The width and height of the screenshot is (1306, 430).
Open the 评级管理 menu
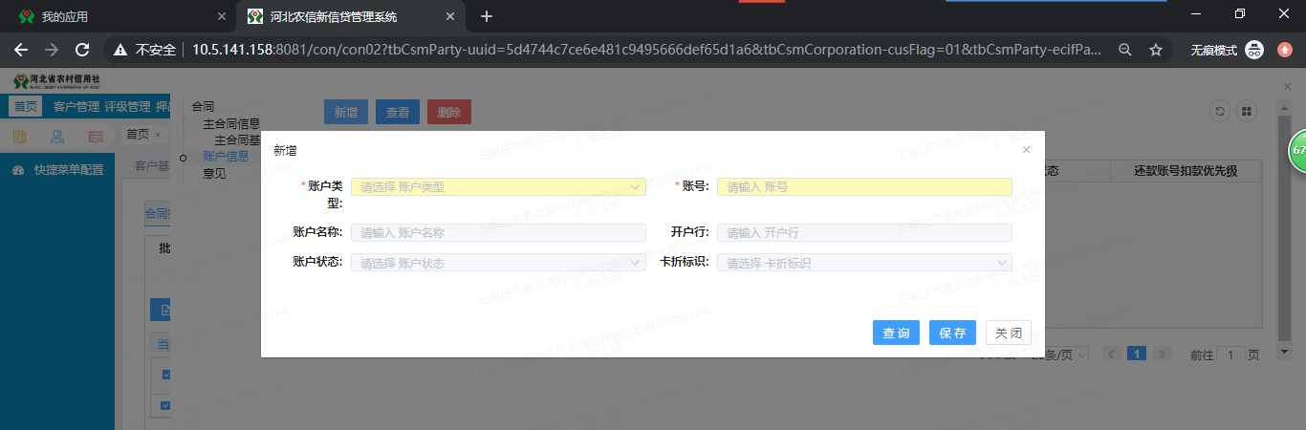coord(127,107)
